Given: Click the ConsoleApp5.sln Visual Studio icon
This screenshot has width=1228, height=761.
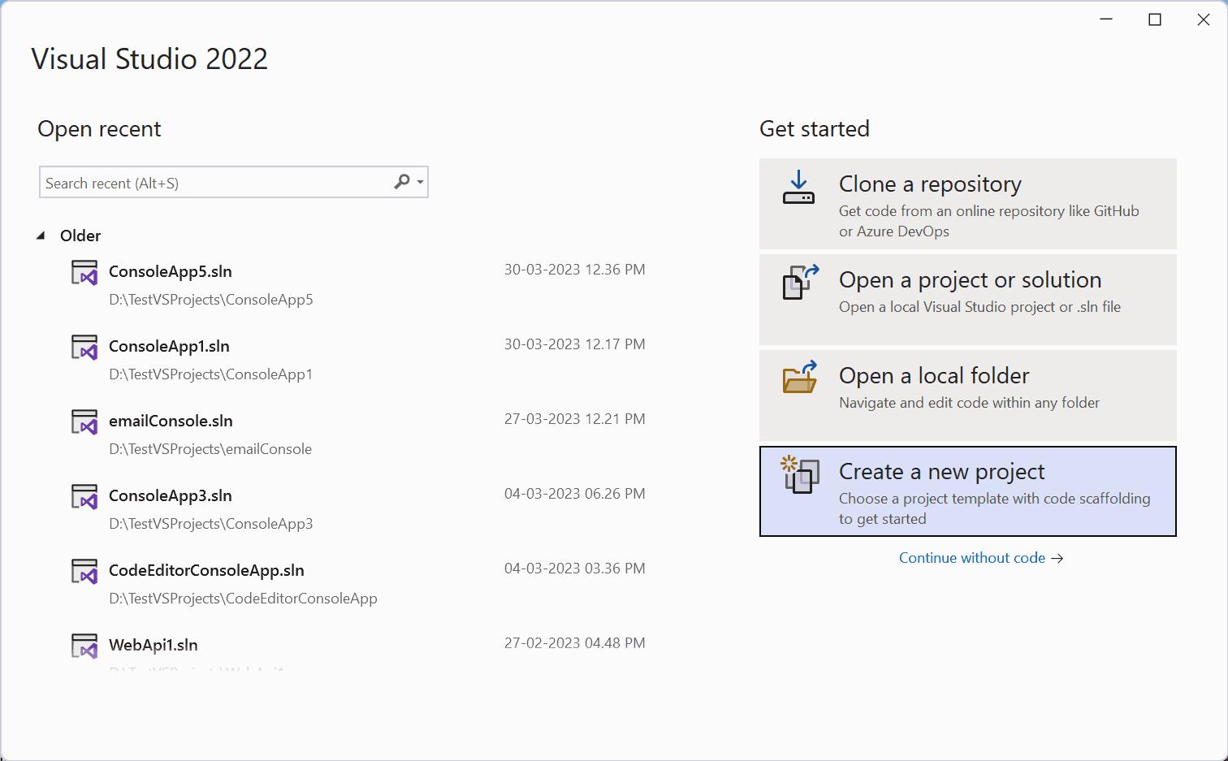Looking at the screenshot, I should [84, 273].
